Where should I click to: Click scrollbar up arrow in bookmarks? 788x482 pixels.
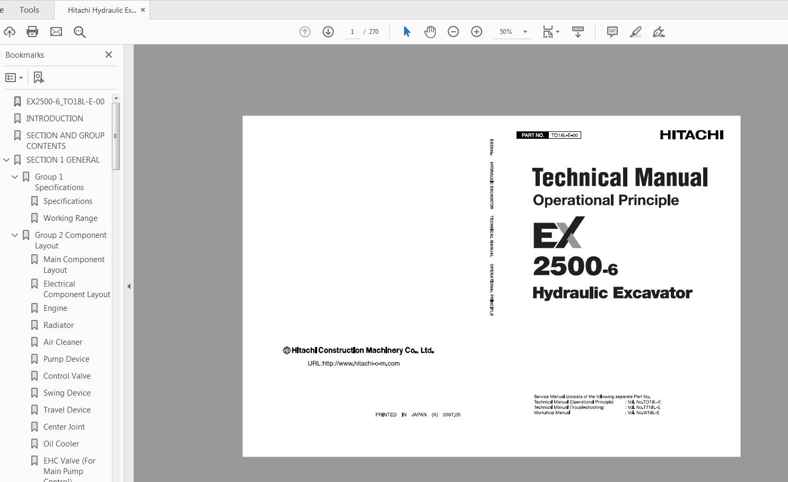(116, 98)
